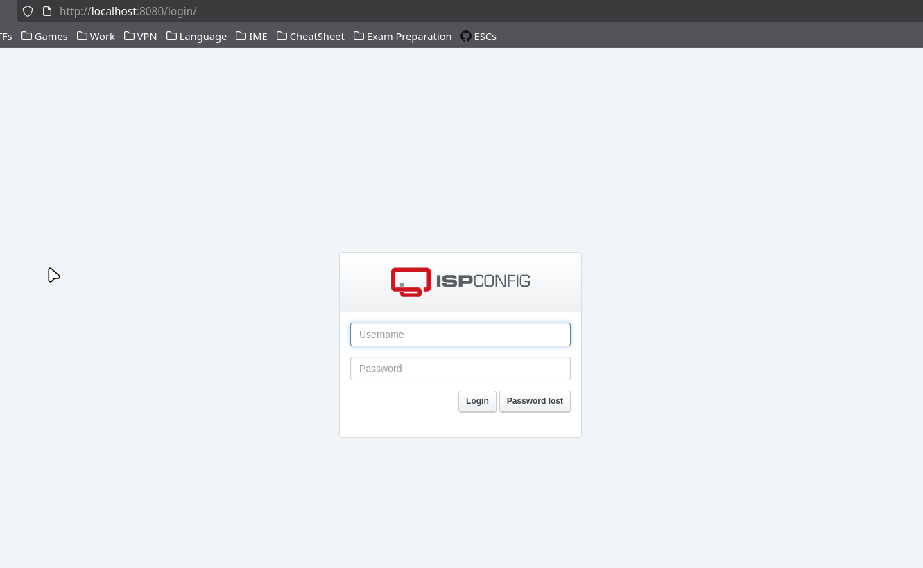
Task: Focus the Username input field
Action: pyautogui.click(x=460, y=335)
